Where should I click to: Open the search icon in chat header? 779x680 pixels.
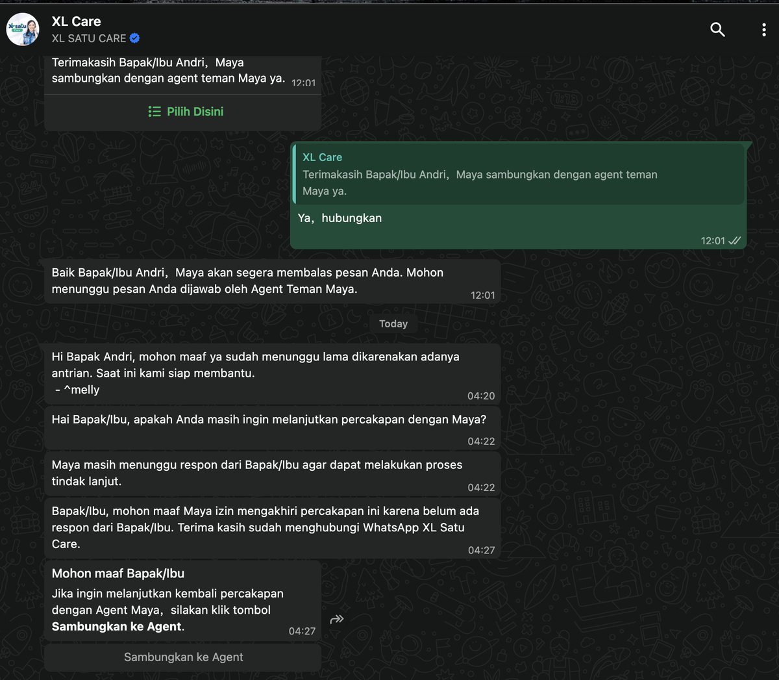pyautogui.click(x=717, y=29)
